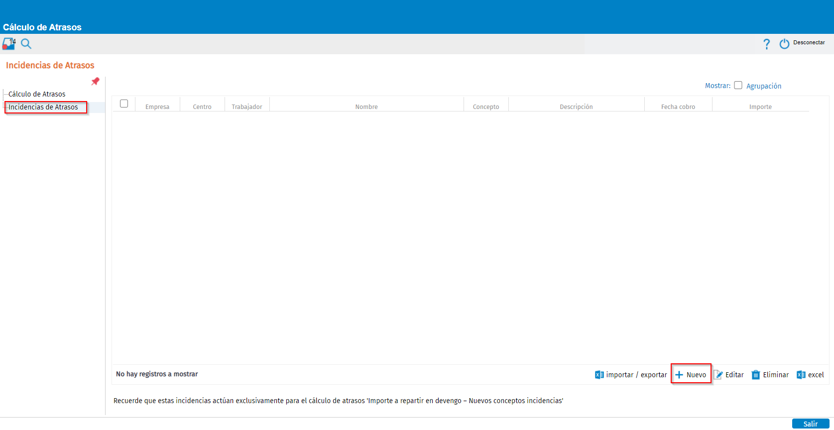Click the Nuevo label
Image resolution: width=834 pixels, height=430 pixels.
[x=696, y=375]
